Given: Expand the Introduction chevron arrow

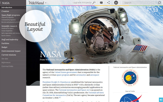Looking at the screenshot, I should (x=25, y=7).
